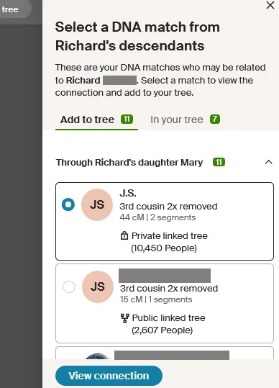Open the Add to tree tab
The image size is (279, 388).
click(x=96, y=119)
